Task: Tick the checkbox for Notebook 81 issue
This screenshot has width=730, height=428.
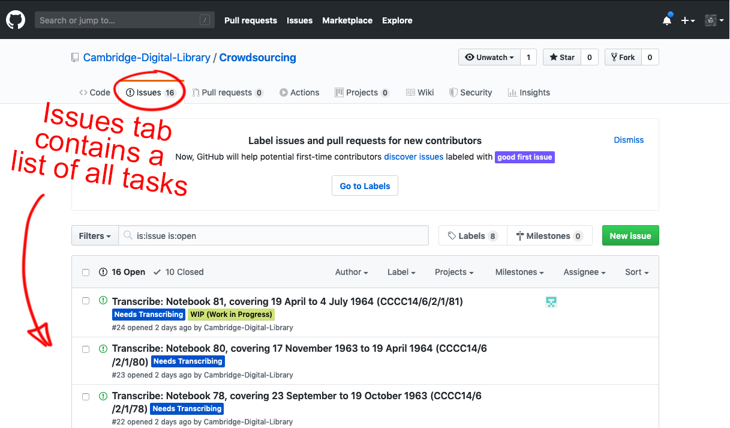Action: pyautogui.click(x=86, y=301)
